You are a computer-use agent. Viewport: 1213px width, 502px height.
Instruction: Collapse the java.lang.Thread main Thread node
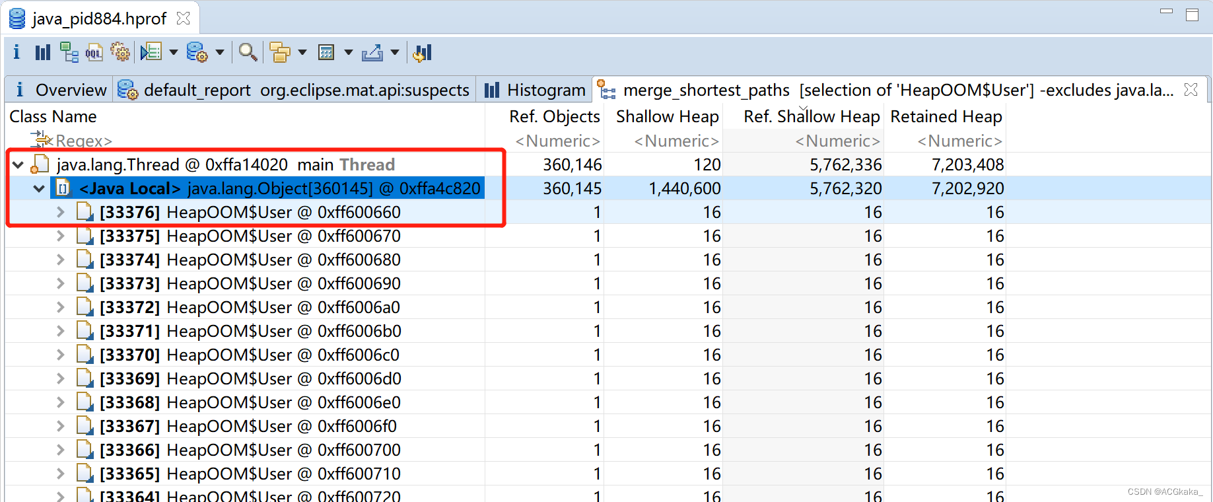point(18,164)
